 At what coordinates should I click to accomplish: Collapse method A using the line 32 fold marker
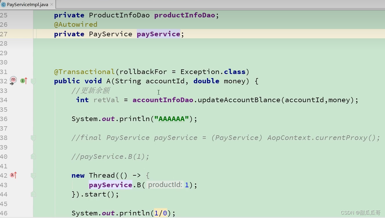[33, 81]
